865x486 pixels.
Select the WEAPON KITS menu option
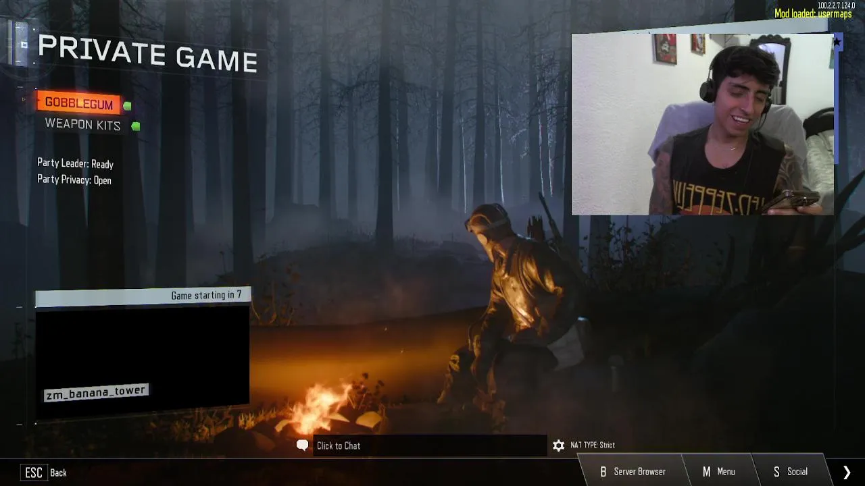(x=82, y=125)
